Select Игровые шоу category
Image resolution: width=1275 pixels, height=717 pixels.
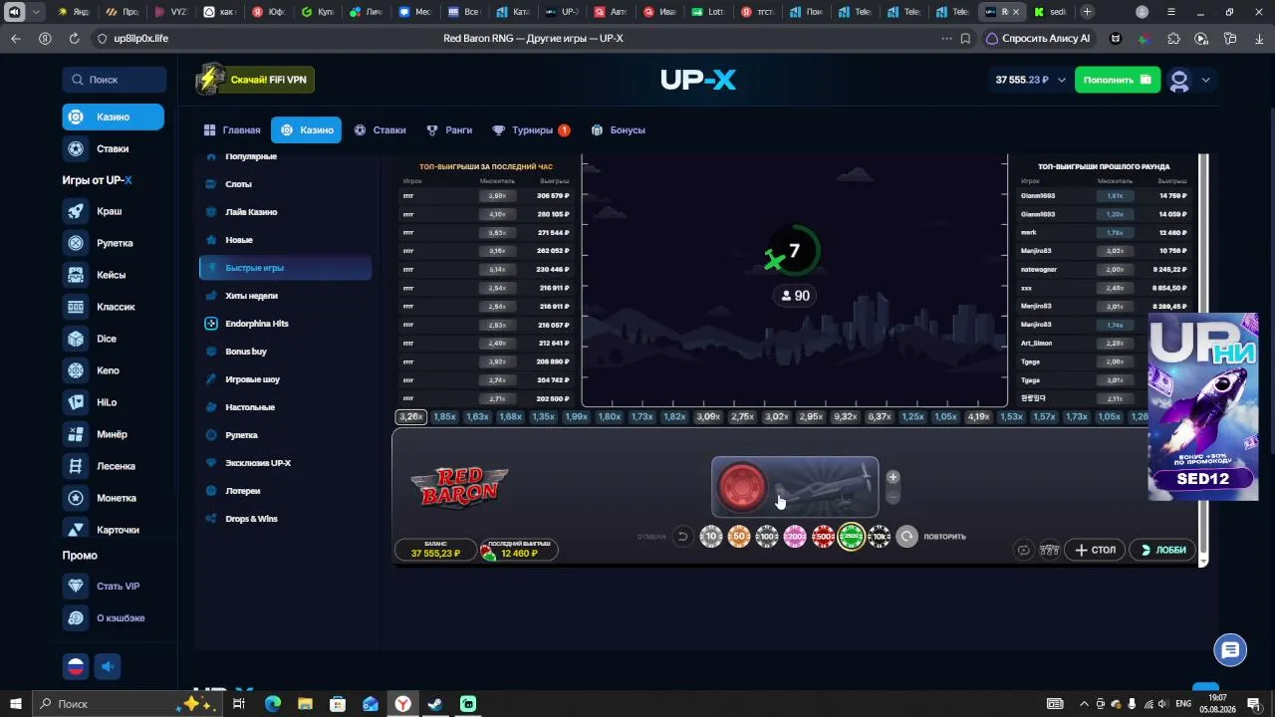point(285,379)
